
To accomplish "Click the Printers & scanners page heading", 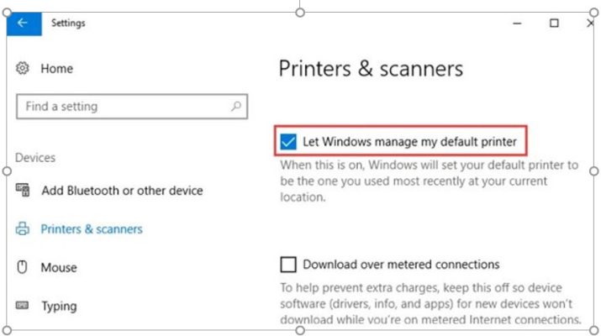I will pyautogui.click(x=371, y=69).
